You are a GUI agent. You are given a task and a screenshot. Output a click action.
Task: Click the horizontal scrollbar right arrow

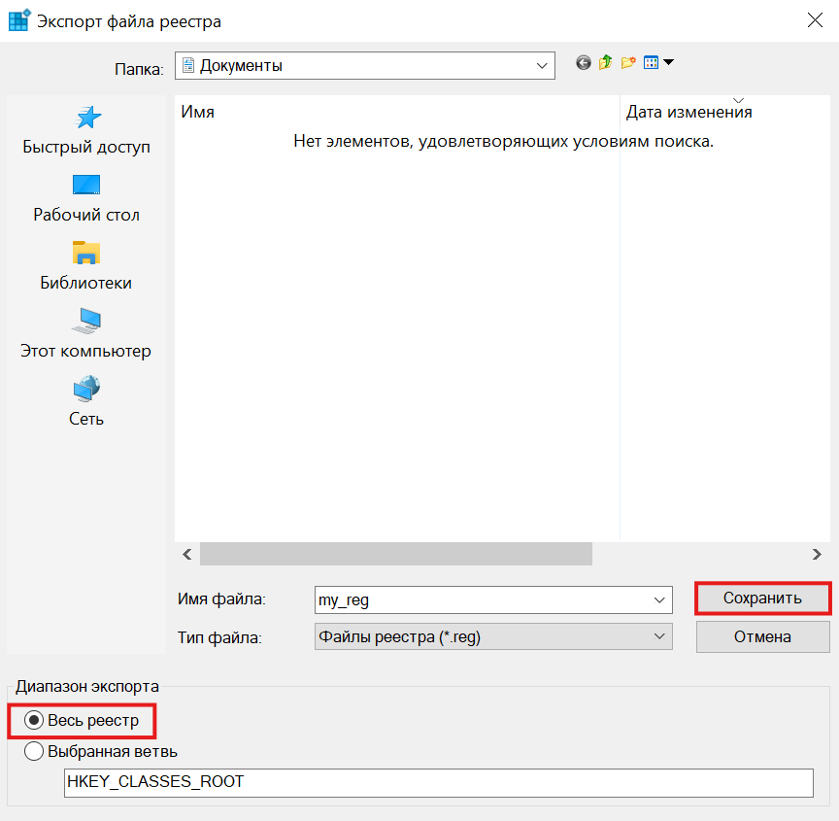click(x=817, y=554)
